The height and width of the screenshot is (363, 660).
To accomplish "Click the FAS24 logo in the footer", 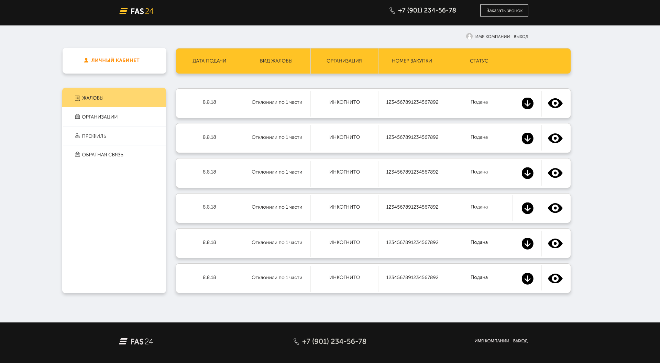I will click(x=136, y=342).
